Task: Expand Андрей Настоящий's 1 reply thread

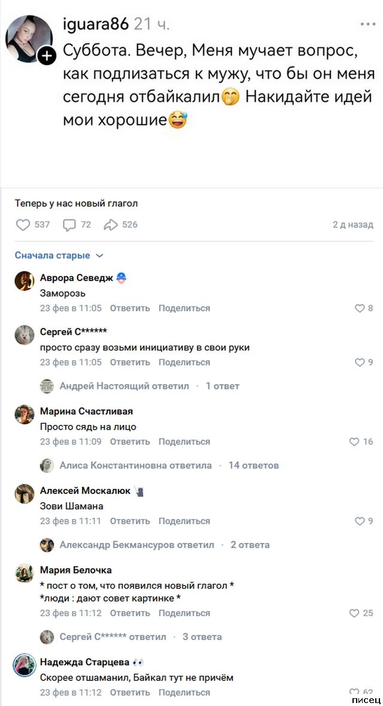Action: (x=222, y=386)
